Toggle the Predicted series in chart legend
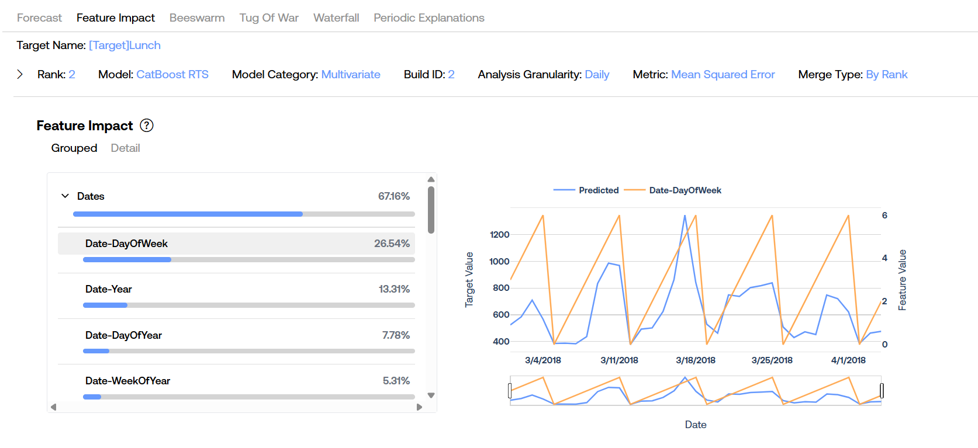The width and height of the screenshot is (978, 448). 586,190
